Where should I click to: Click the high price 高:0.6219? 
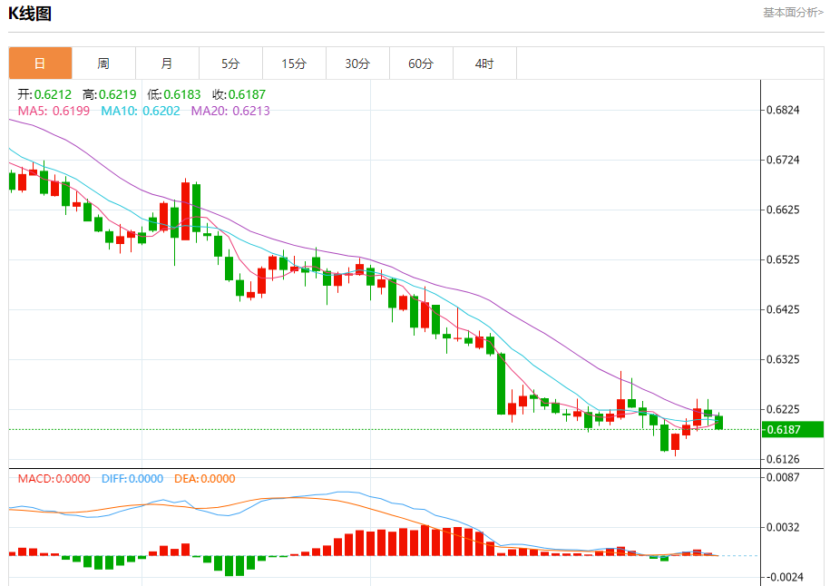(110, 94)
